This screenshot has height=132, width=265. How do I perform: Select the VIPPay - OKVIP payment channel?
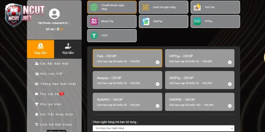click(199, 58)
